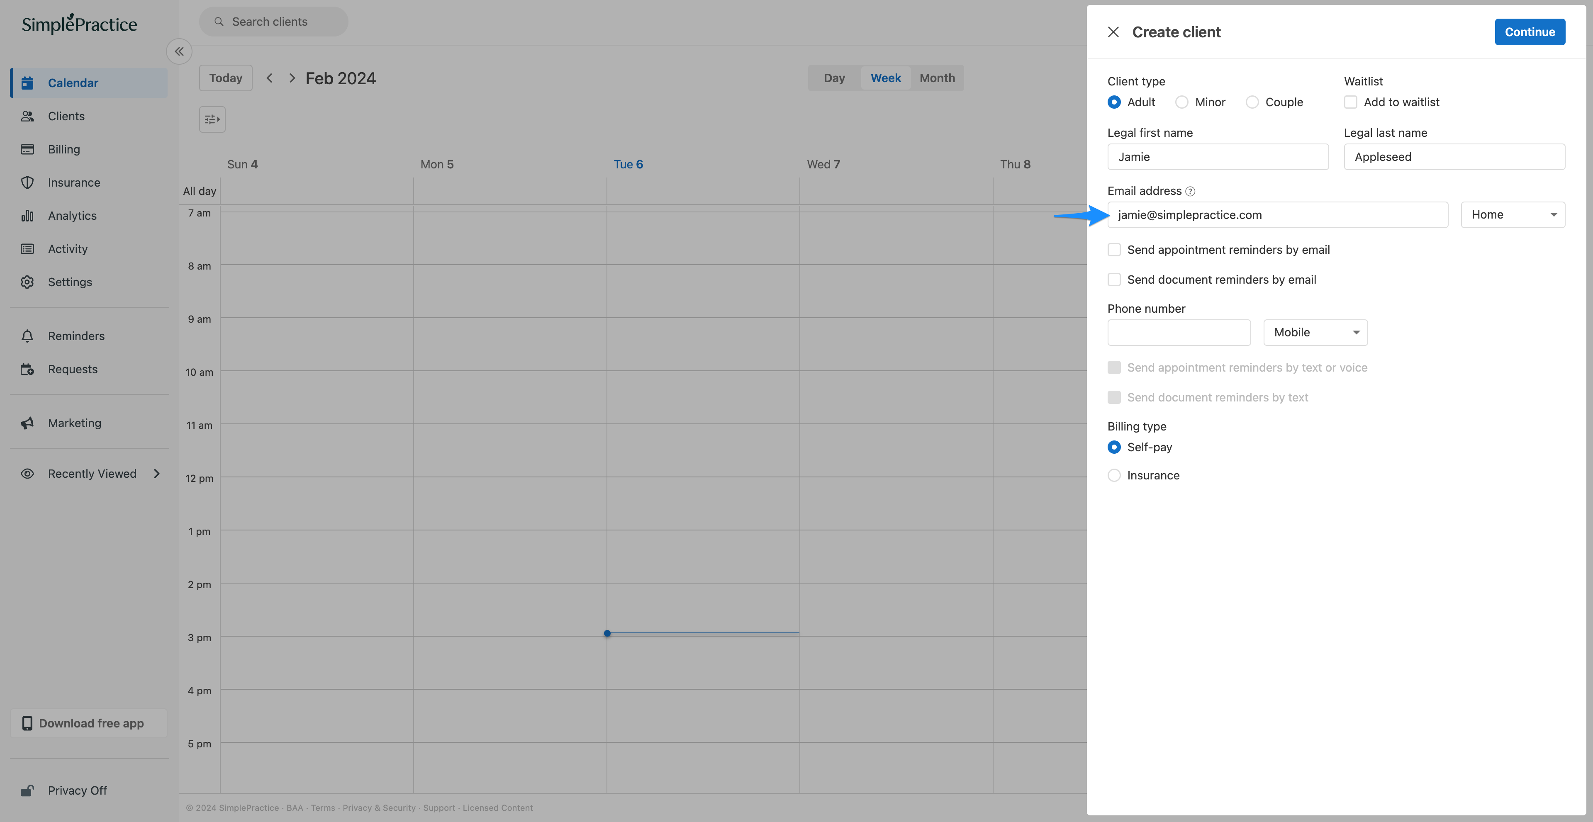The width and height of the screenshot is (1593, 822).
Task: Switch calendar to Day view
Action: pos(834,78)
